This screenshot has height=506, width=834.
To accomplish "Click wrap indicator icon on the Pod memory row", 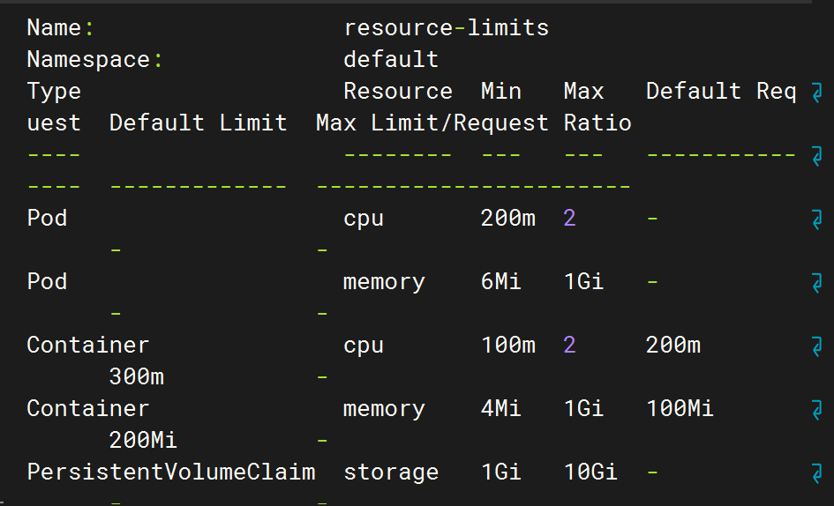I will (x=815, y=282).
